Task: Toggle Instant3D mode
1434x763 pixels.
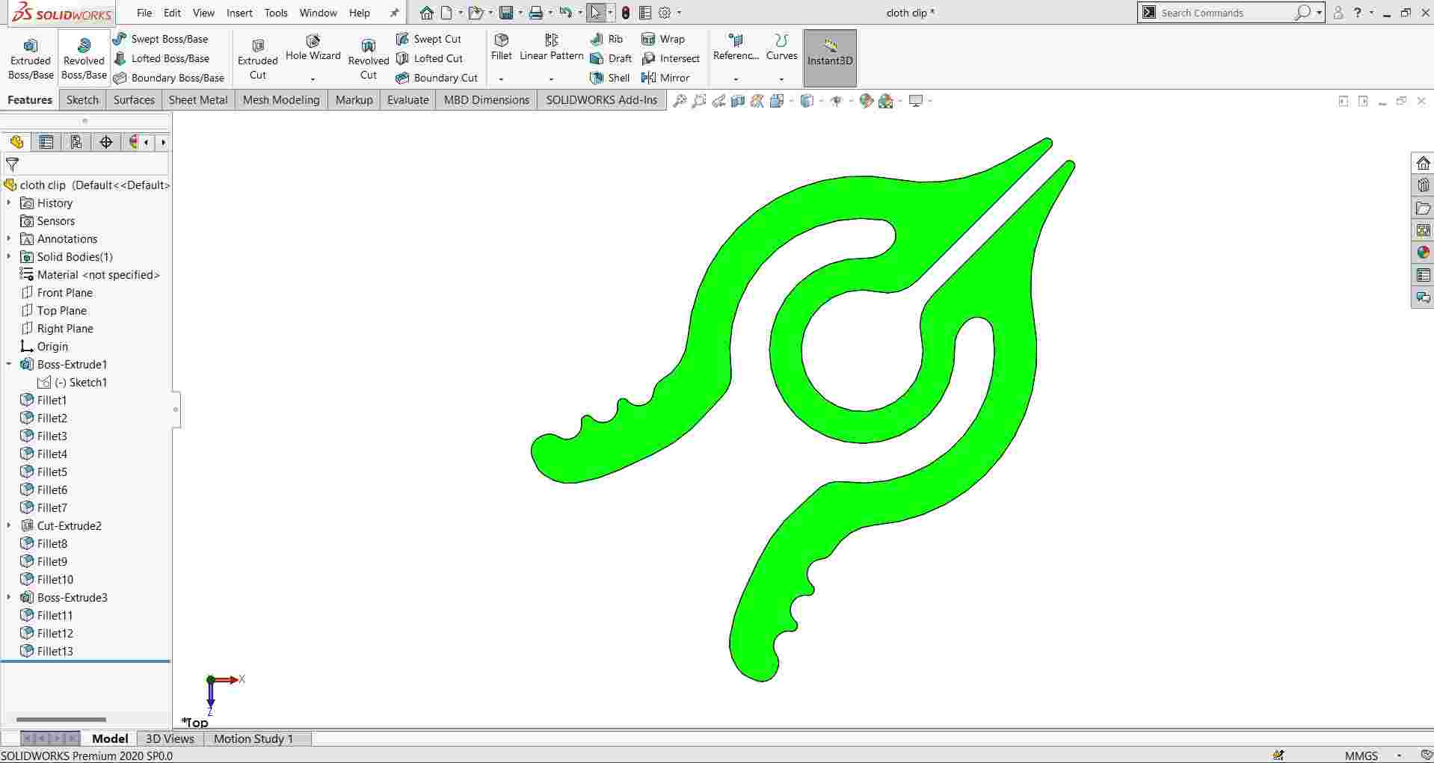Action: [x=830, y=58]
